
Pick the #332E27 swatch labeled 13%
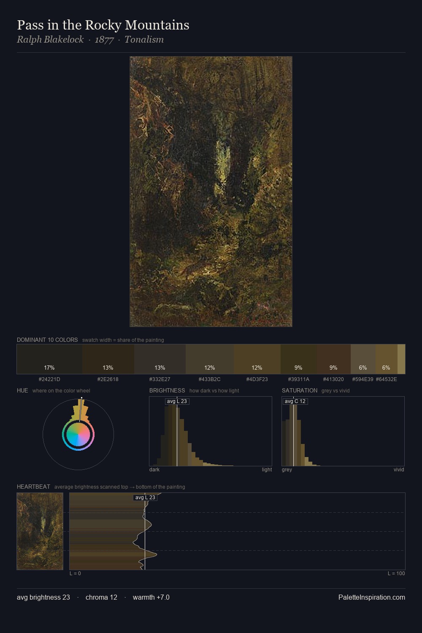pyautogui.click(x=160, y=359)
